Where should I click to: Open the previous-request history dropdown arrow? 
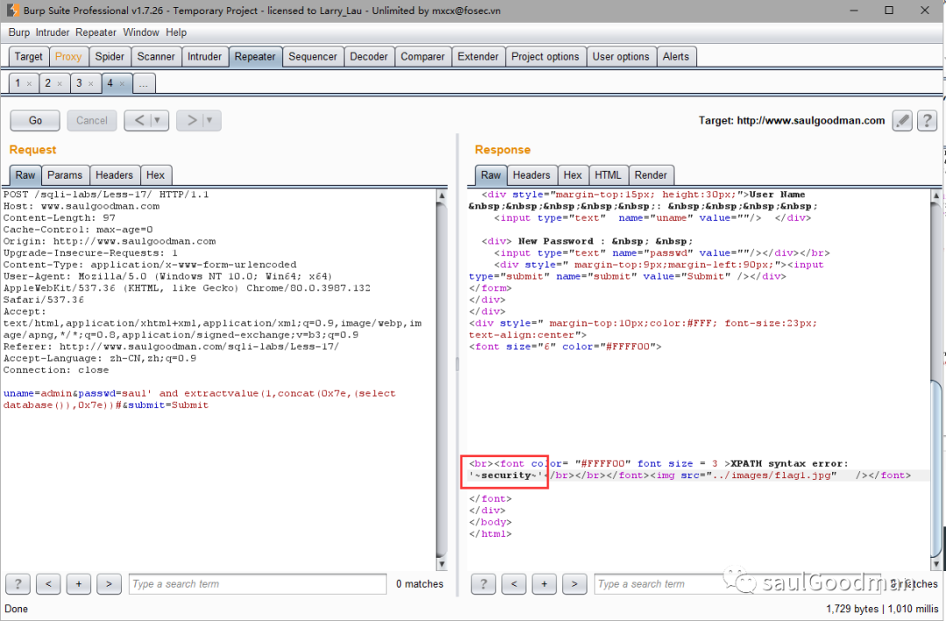pyautogui.click(x=158, y=121)
